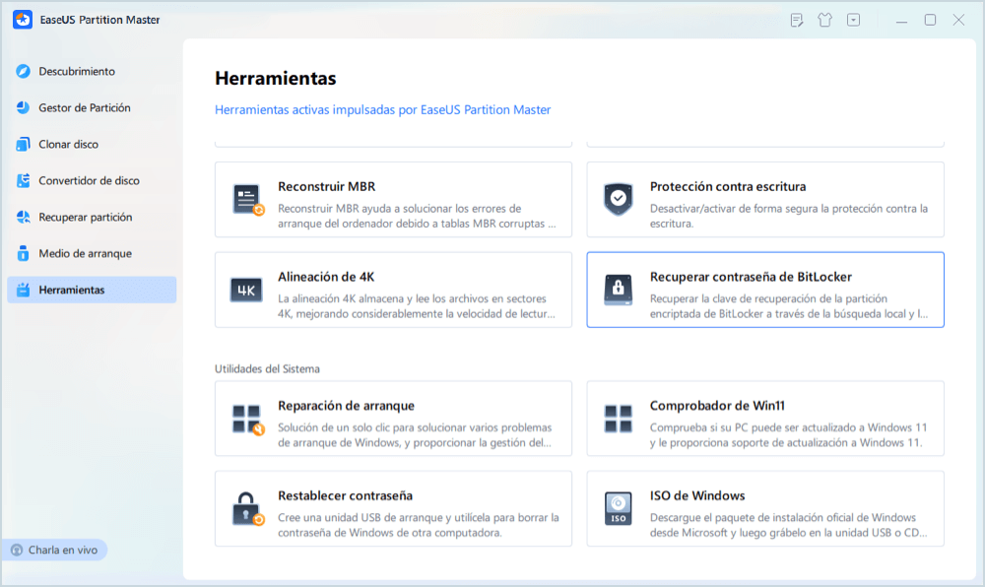Click the Herramientas toolbox icon in sidebar
Image resolution: width=985 pixels, height=587 pixels.
pos(24,290)
